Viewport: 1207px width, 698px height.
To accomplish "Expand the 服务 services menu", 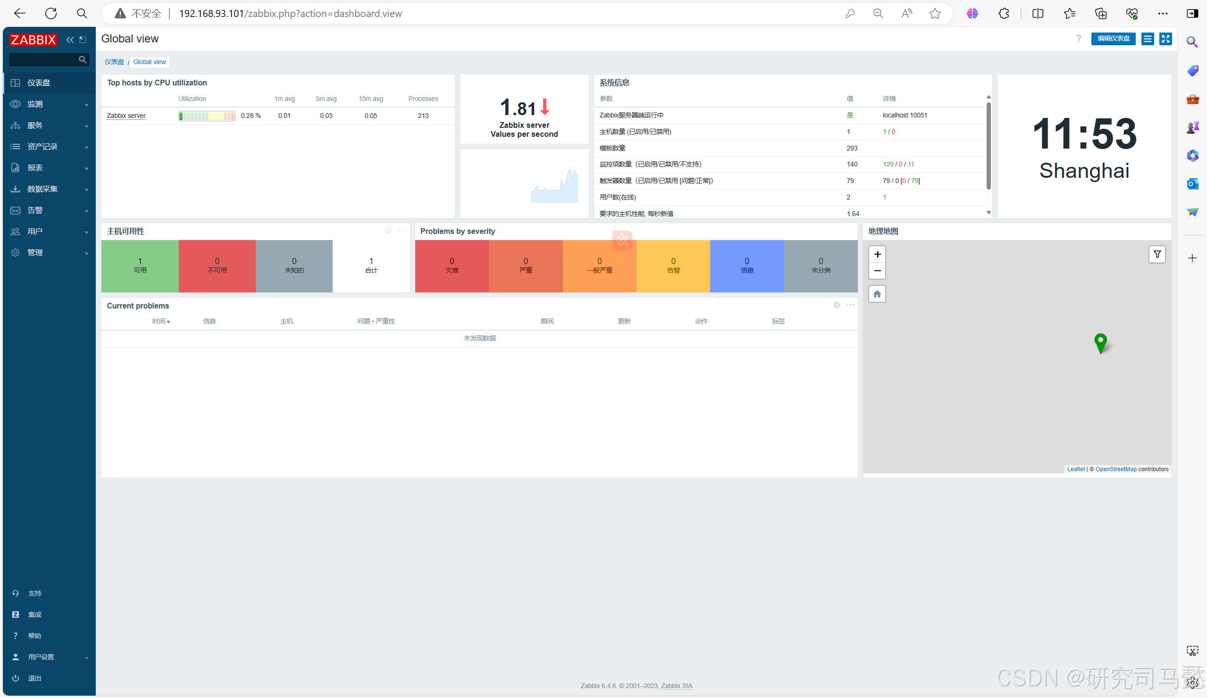I will 50,125.
